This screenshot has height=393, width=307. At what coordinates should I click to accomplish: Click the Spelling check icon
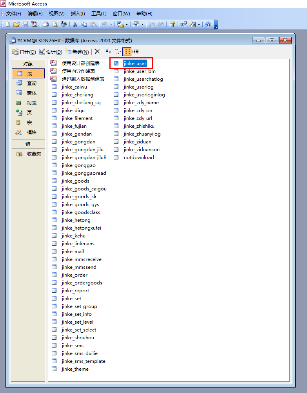click(x=64, y=24)
